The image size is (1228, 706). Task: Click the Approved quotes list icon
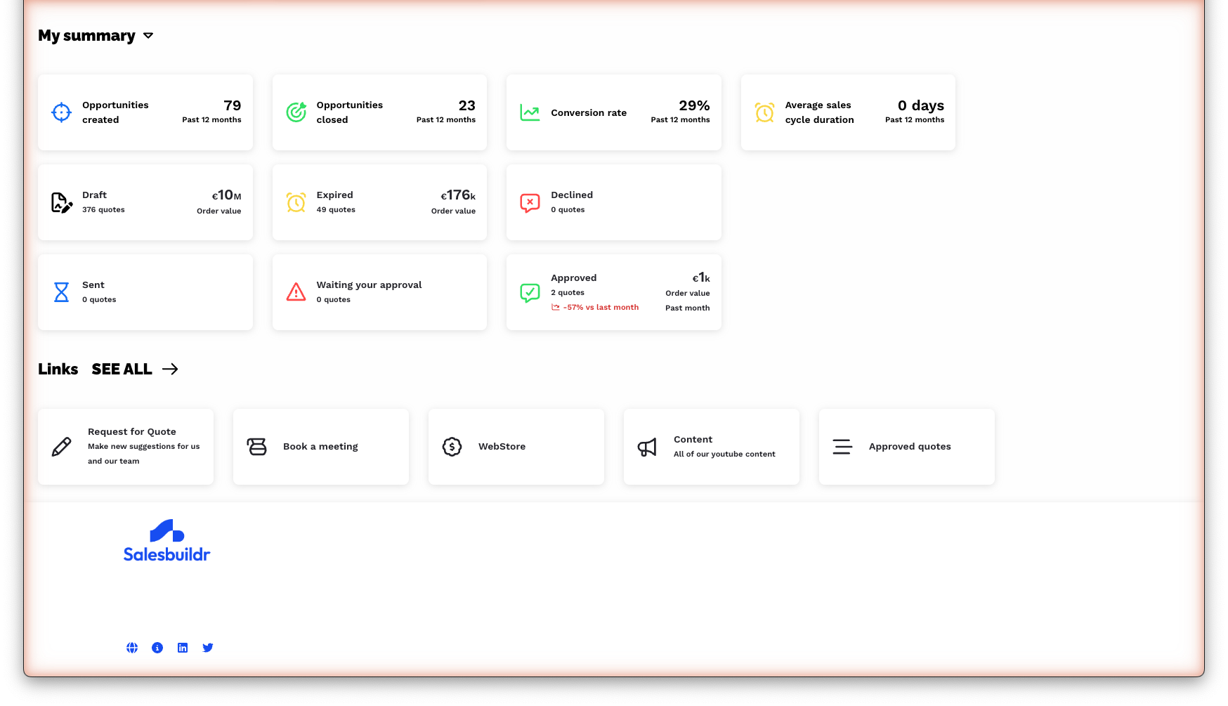(842, 447)
